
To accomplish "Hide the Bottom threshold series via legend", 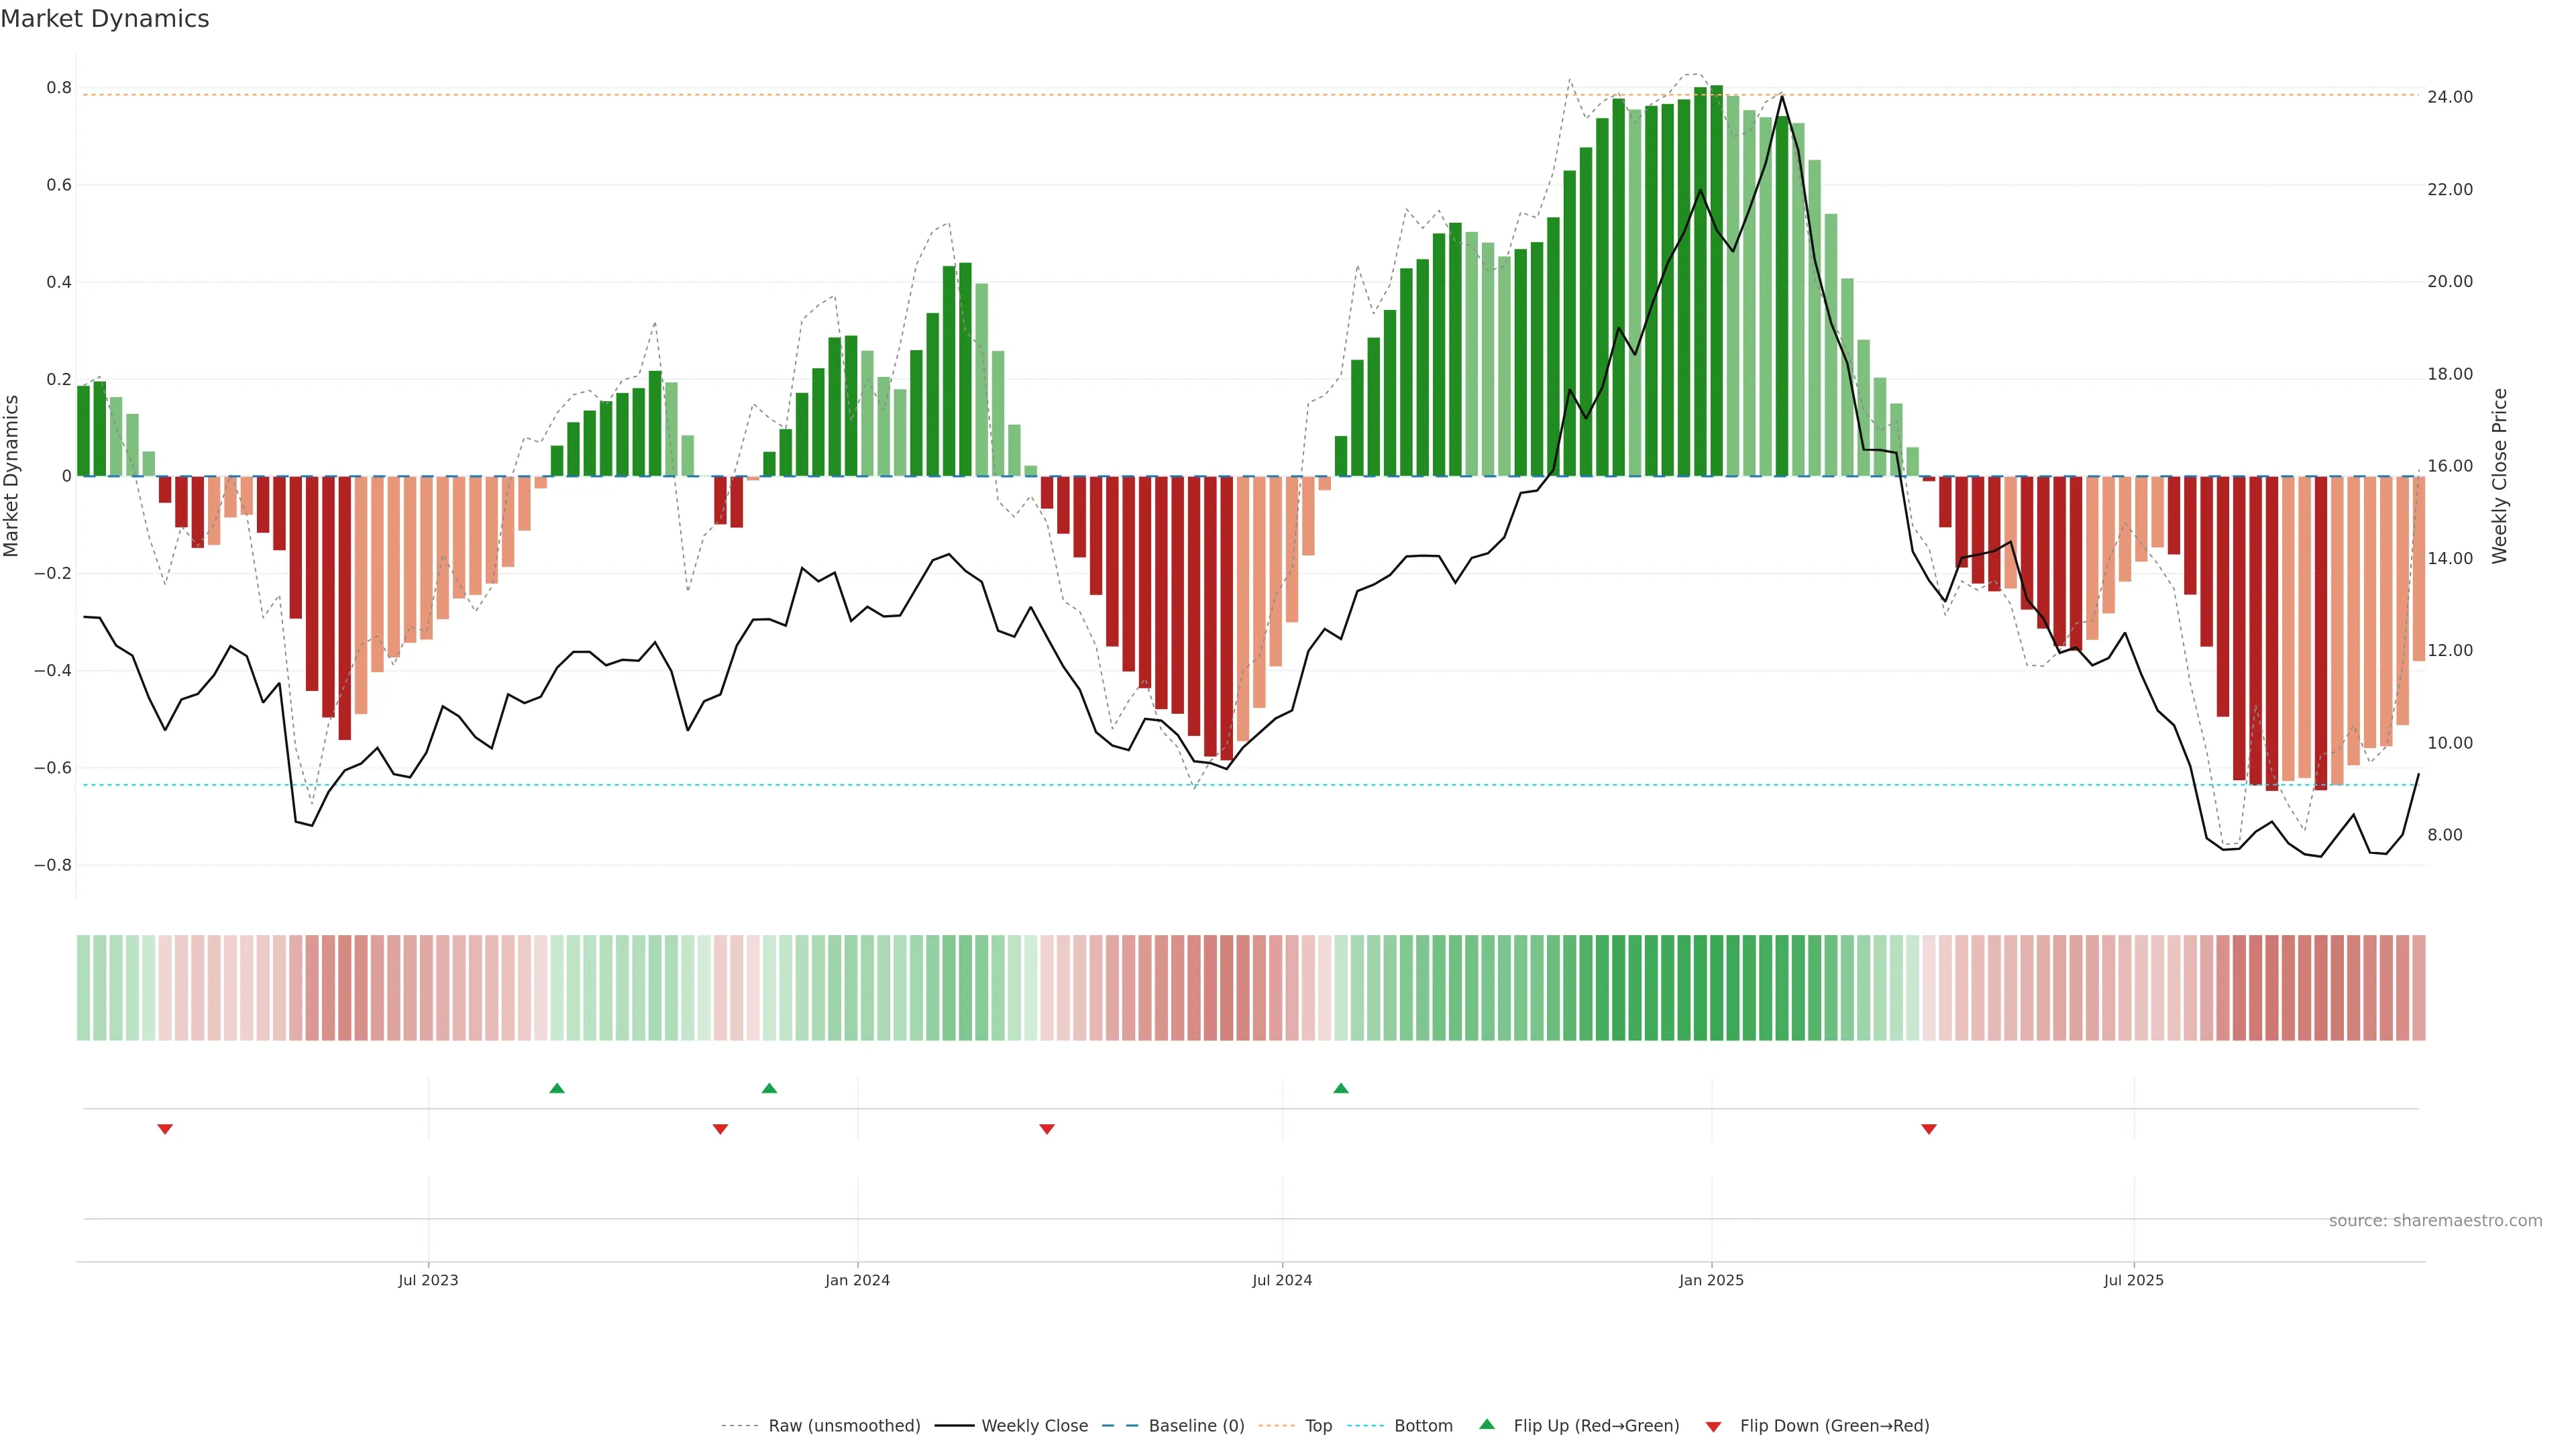I will 1423,1425.
